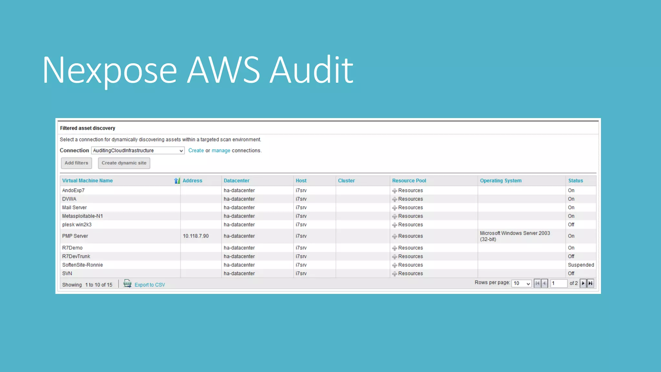This screenshot has height=372, width=661.
Task: Click the Filtered asset discovery heading
Action: click(x=87, y=128)
